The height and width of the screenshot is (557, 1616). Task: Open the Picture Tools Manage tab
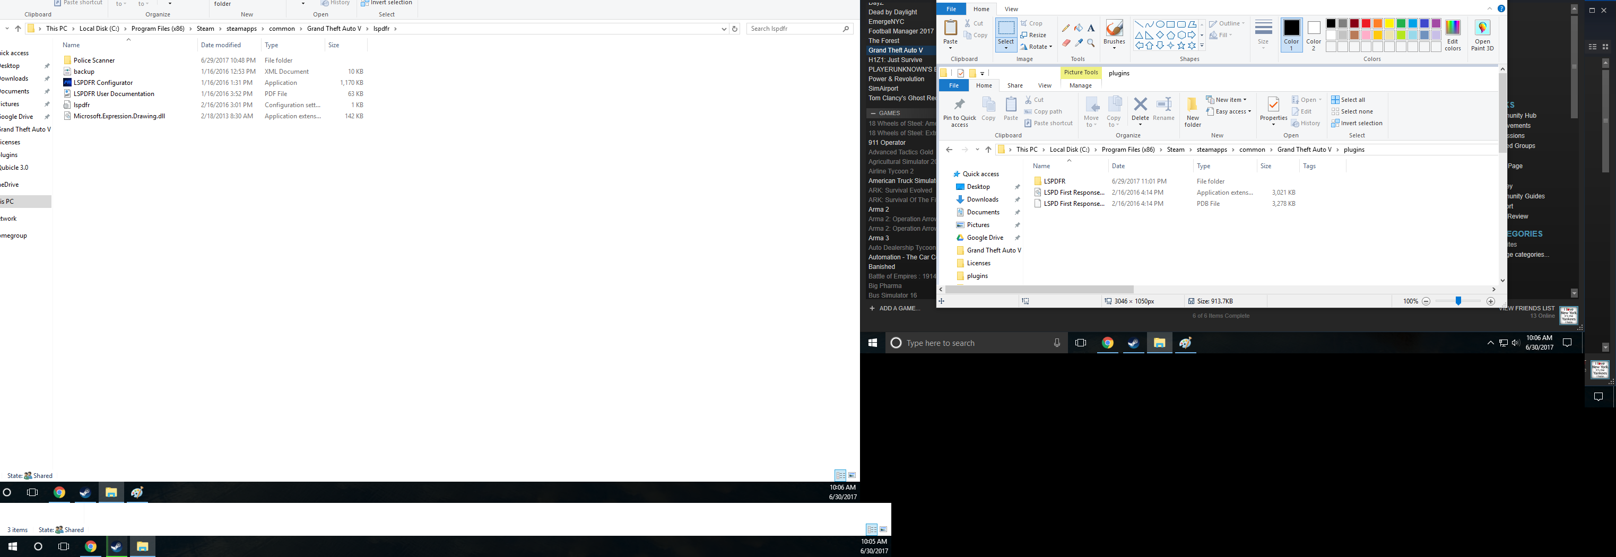pos(1080,86)
